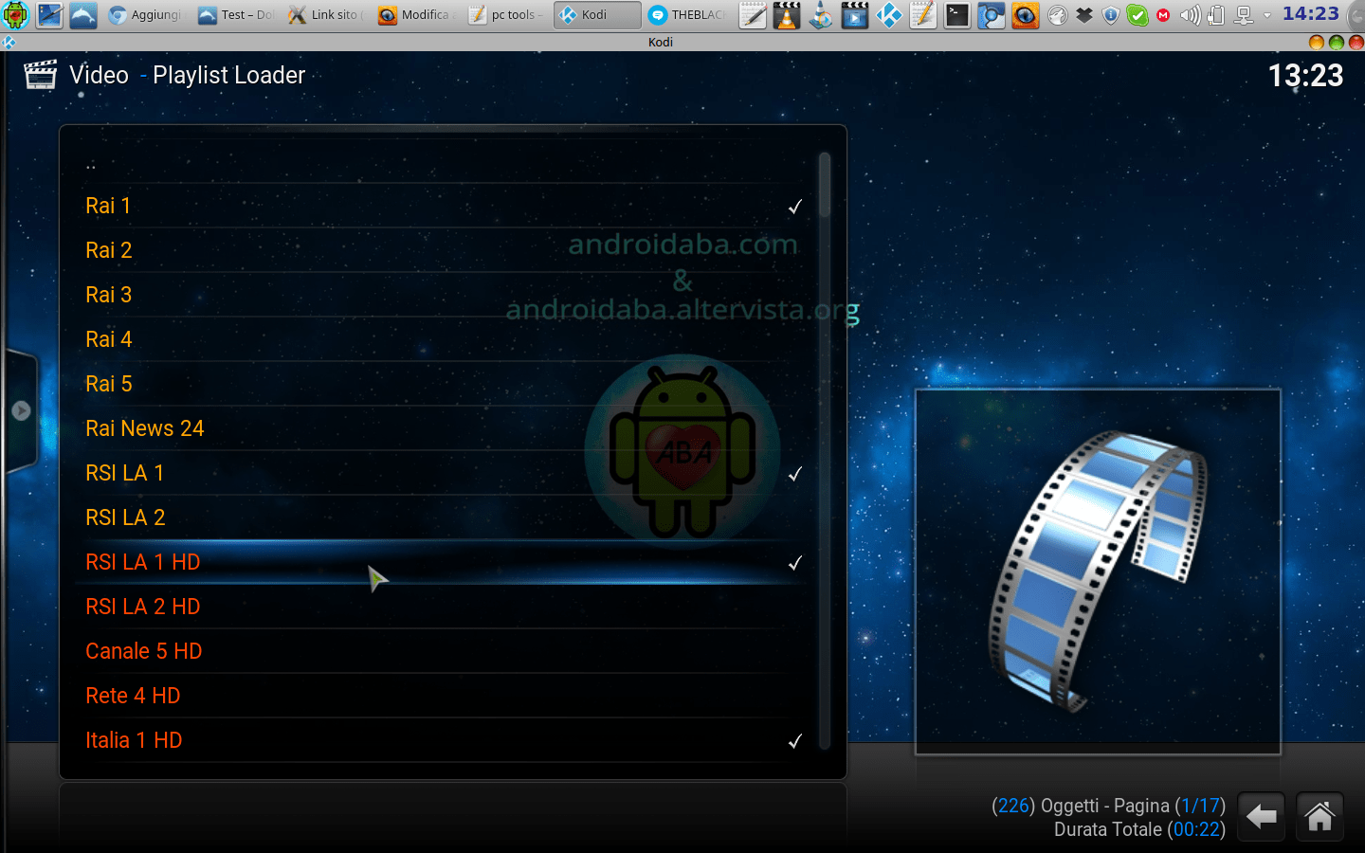Click the show desktop icon in taskbar
Image resolution: width=1365 pixels, height=853 pixels.
49,15
